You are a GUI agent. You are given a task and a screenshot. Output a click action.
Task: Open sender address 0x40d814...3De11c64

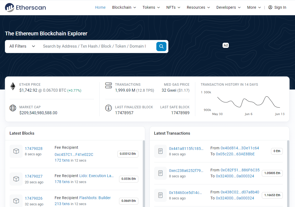pos(240,148)
